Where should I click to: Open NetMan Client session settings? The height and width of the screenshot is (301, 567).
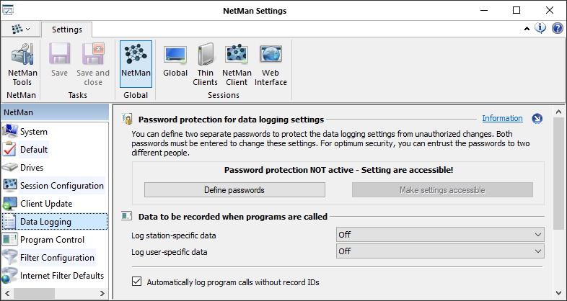click(x=237, y=65)
